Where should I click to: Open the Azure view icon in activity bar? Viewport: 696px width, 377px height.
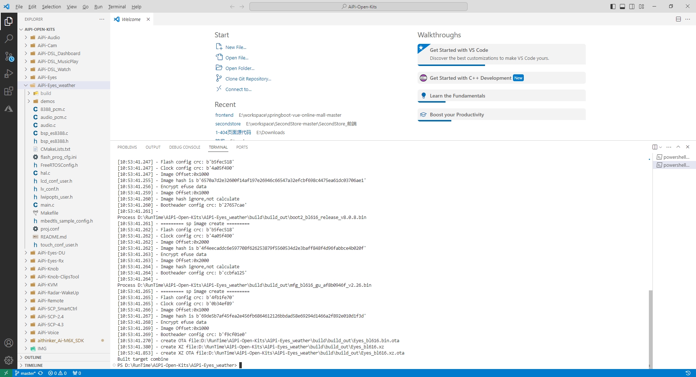[x=9, y=108]
